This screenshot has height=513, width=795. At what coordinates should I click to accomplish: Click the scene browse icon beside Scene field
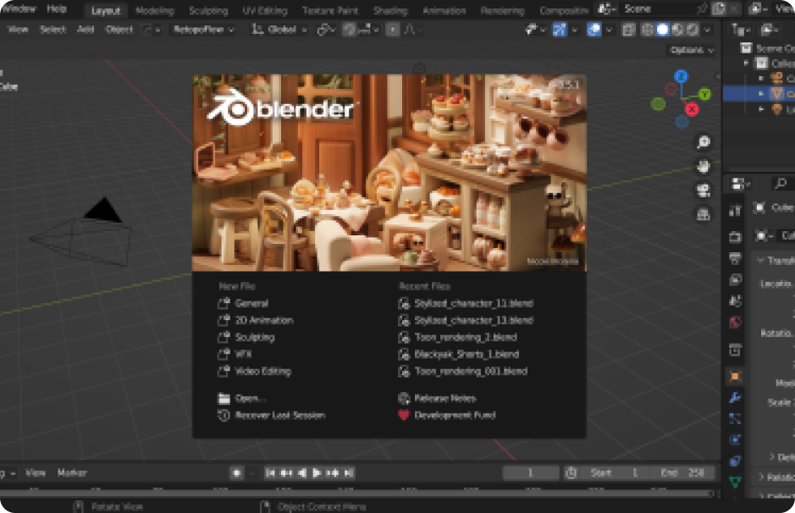(x=606, y=8)
